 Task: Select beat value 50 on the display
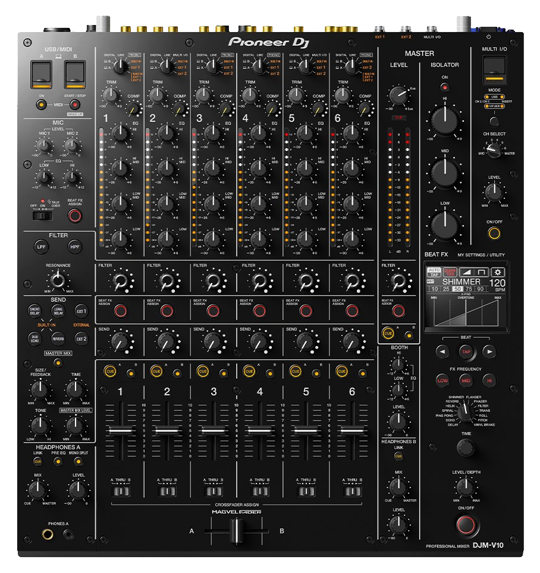tap(457, 289)
